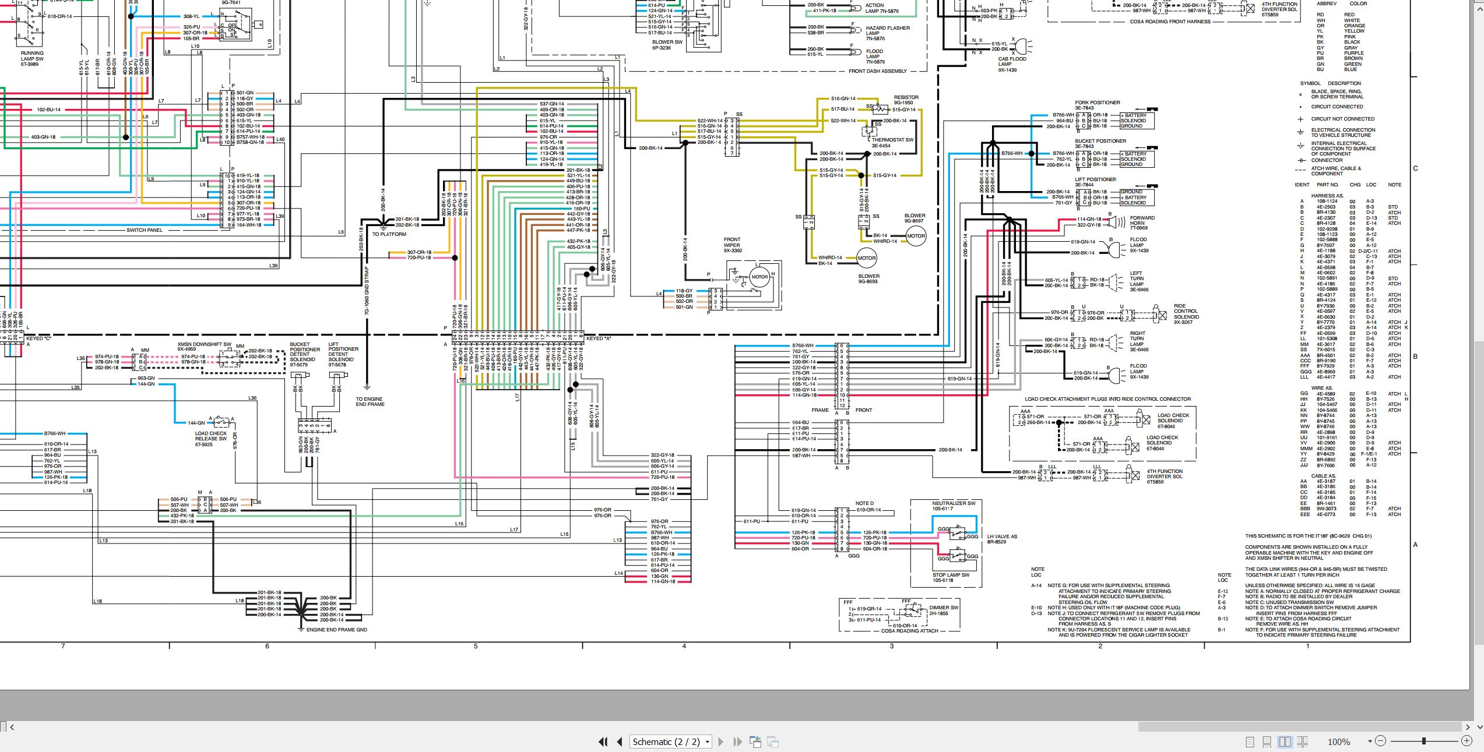Click the BLOWER SW 6P-3236 label
Screen dimensions: 1484x752
pyautogui.click(x=667, y=45)
